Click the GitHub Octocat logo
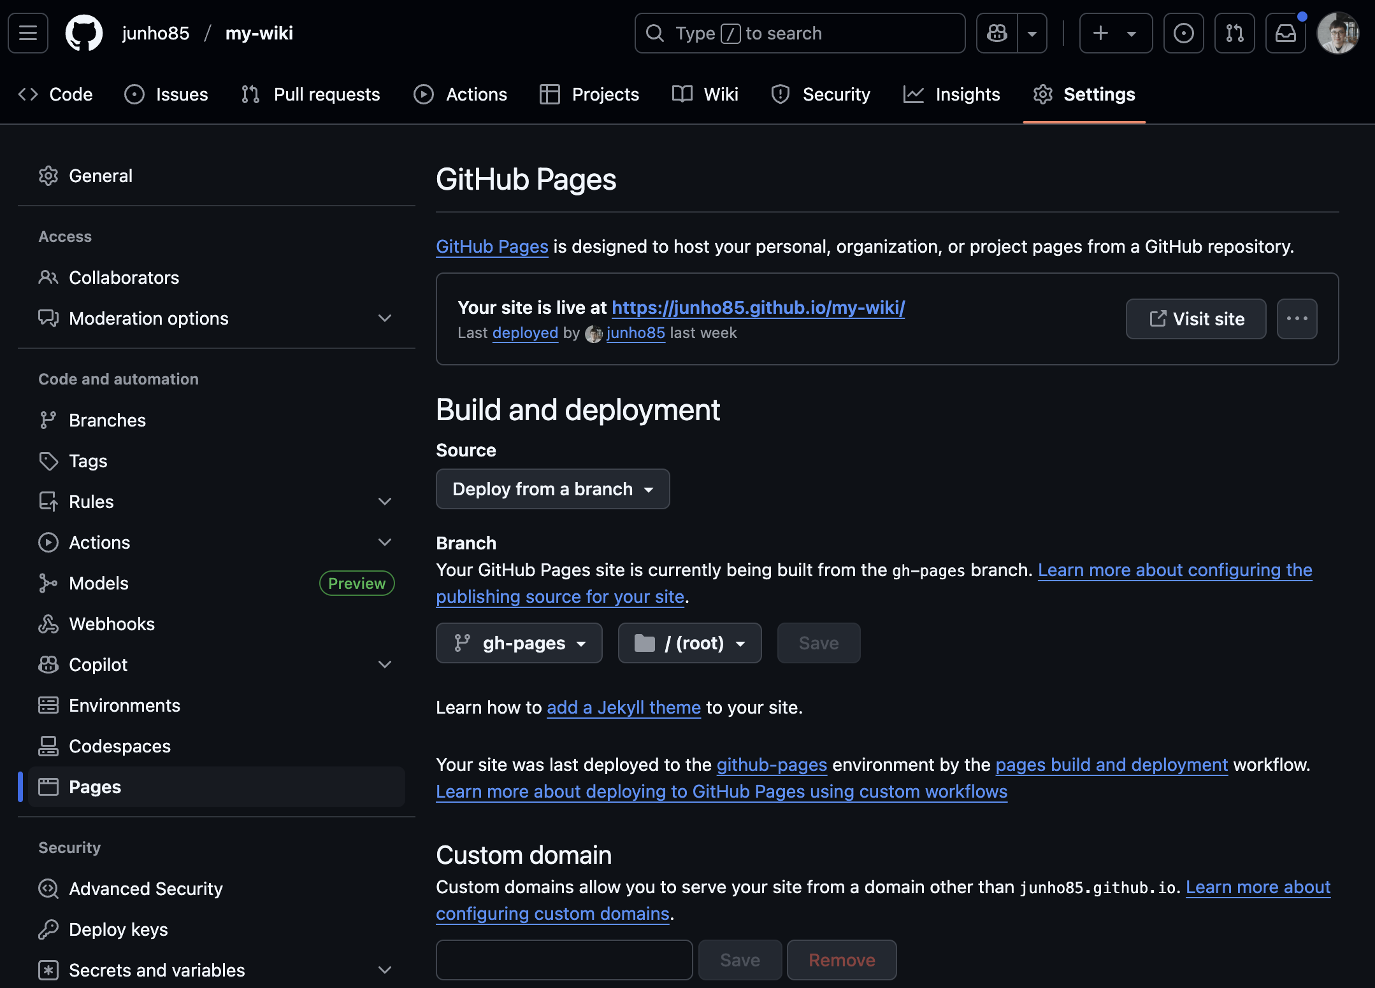The image size is (1375, 988). click(84, 33)
